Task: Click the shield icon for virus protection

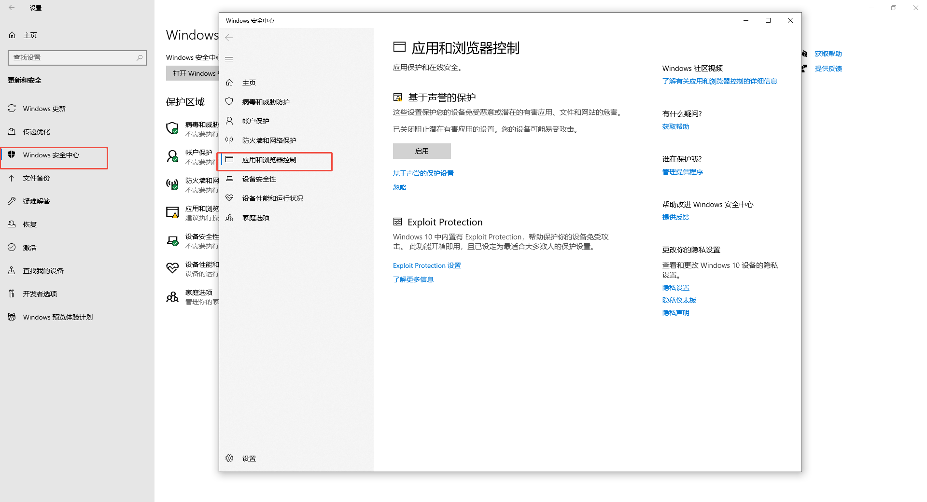Action: point(230,101)
